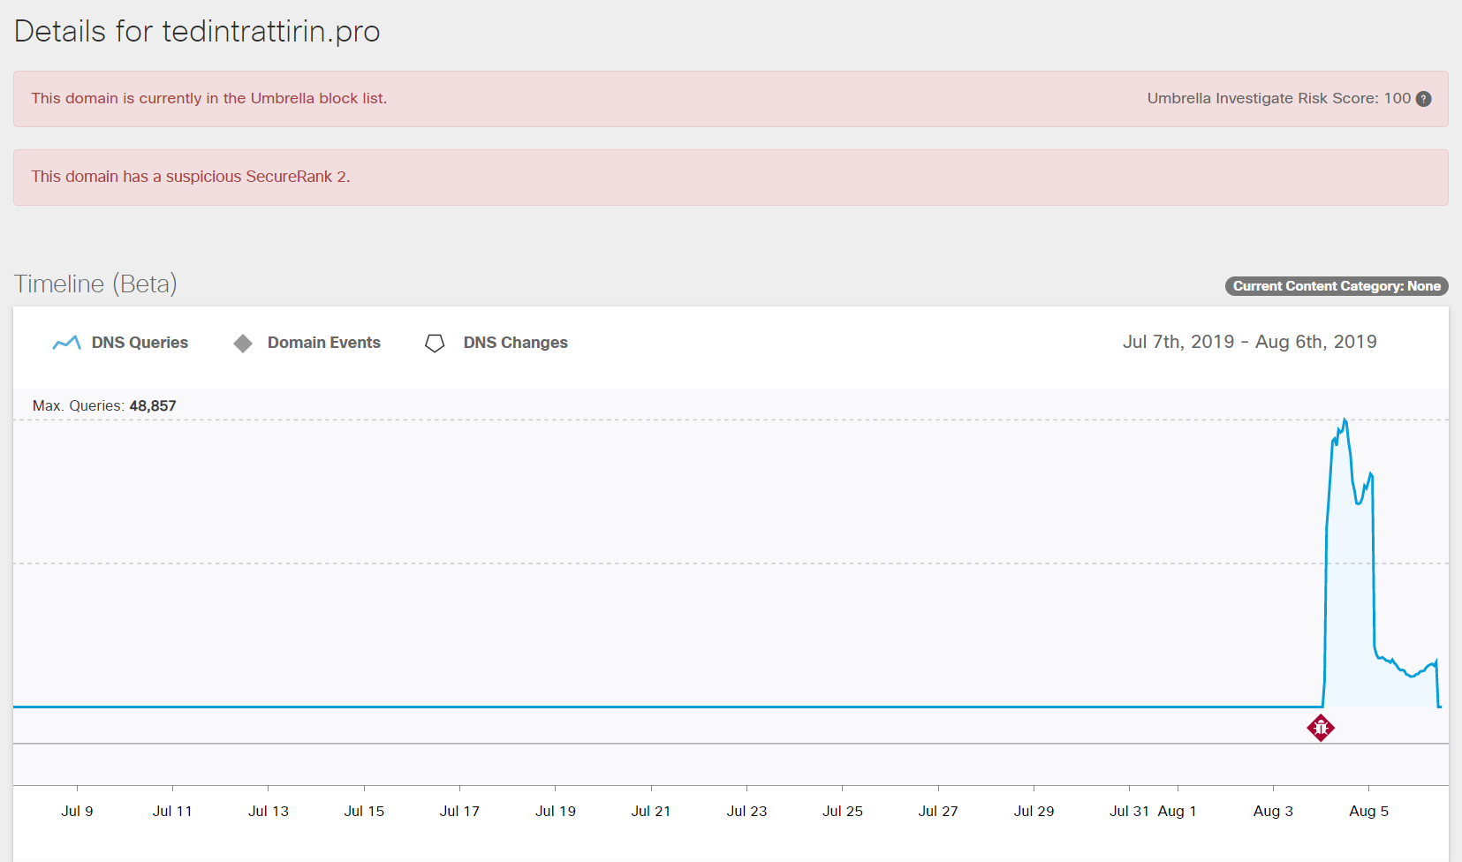The image size is (1462, 862).
Task: Toggle the Domain Events legend label
Action: (x=323, y=343)
